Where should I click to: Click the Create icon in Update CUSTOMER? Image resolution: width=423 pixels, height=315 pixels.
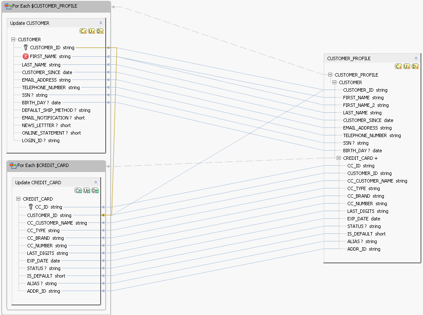tap(83, 31)
